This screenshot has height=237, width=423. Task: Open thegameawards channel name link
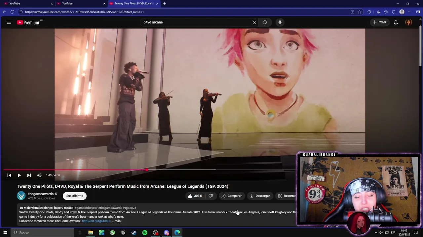(x=41, y=194)
